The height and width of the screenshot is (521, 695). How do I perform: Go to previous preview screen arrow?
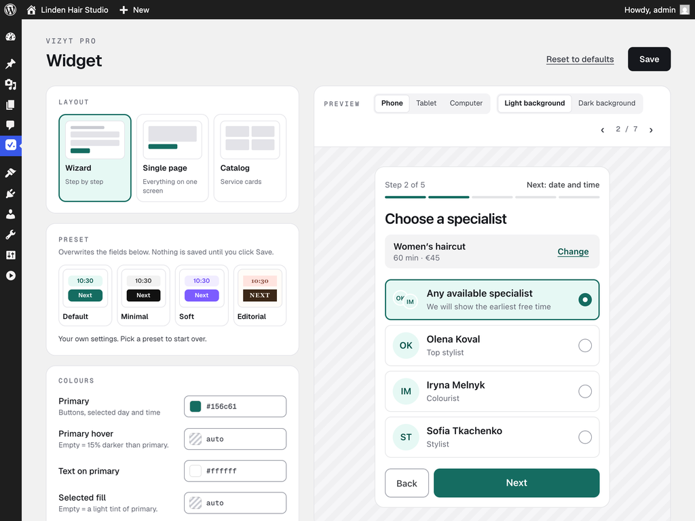(603, 130)
